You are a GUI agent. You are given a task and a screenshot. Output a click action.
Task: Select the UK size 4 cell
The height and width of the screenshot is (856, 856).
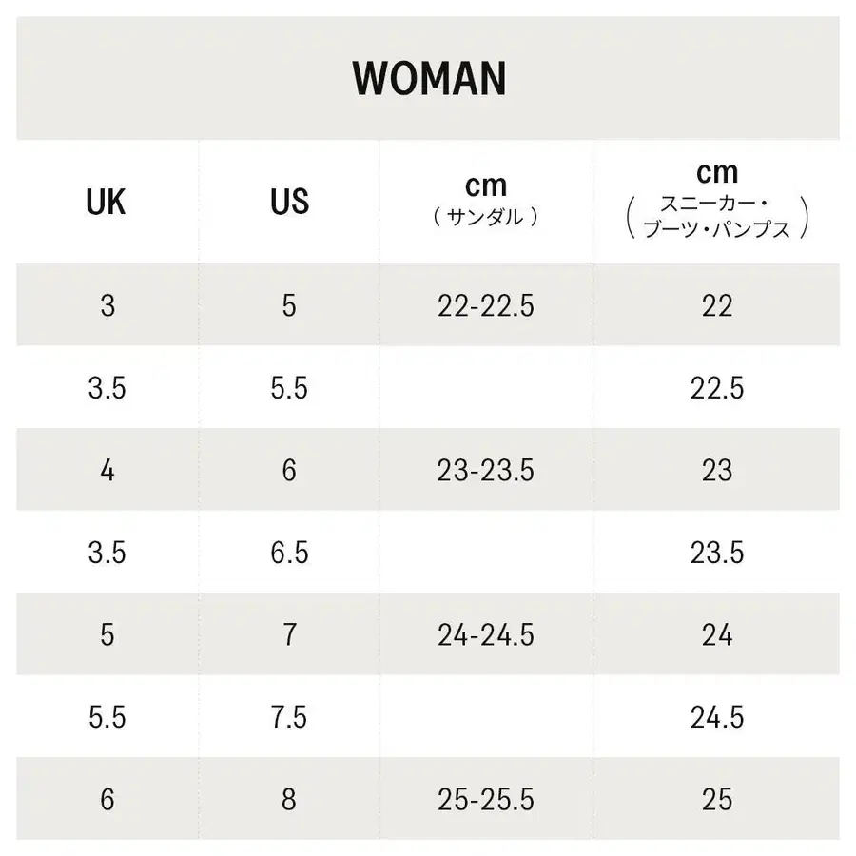pyautogui.click(x=107, y=470)
